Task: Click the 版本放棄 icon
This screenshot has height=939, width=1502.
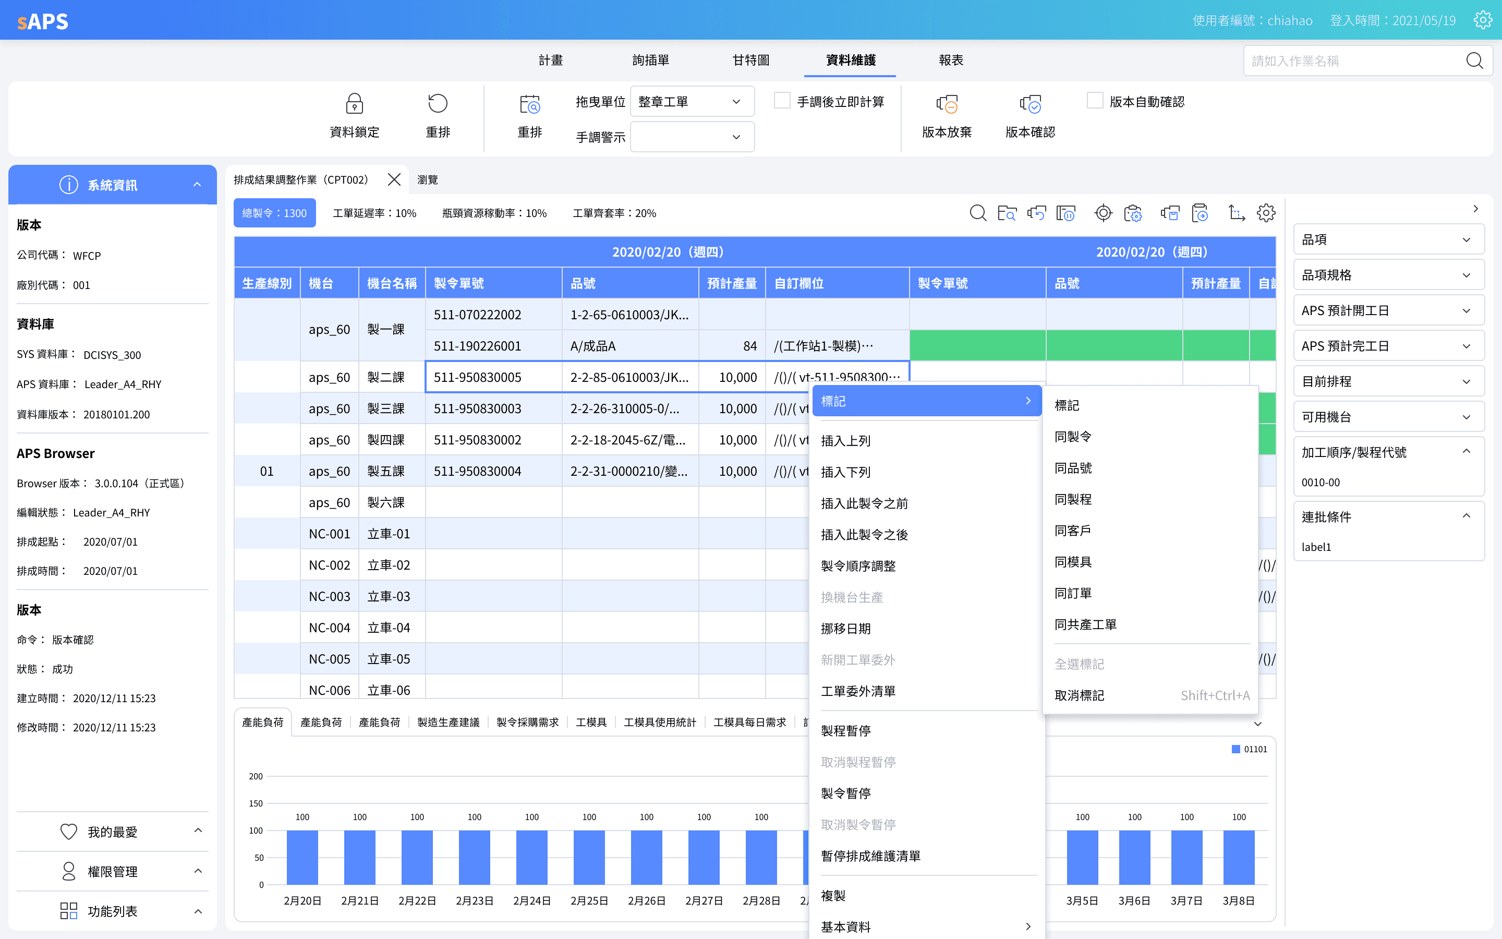Action: (947, 104)
